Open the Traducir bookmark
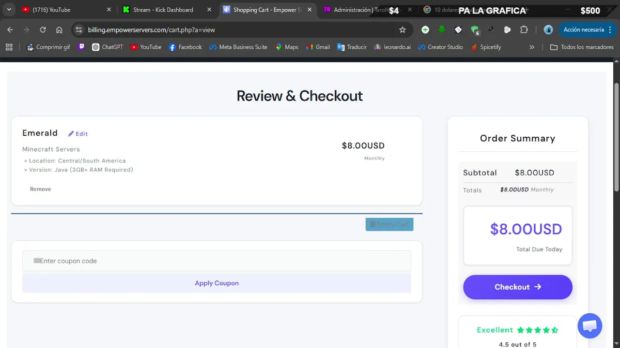Image resolution: width=620 pixels, height=348 pixels. coord(352,47)
